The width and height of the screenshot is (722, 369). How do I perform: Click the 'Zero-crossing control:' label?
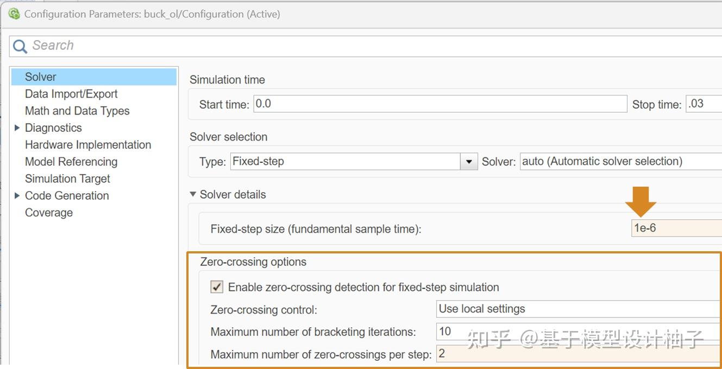coord(263,310)
